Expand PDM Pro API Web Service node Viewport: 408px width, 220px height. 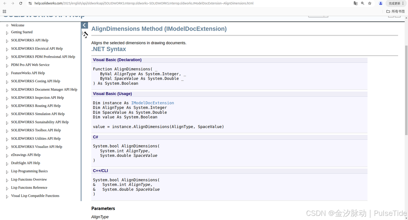pos(7,66)
